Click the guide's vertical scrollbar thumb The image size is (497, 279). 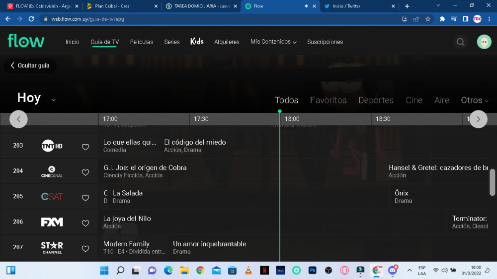(x=492, y=182)
